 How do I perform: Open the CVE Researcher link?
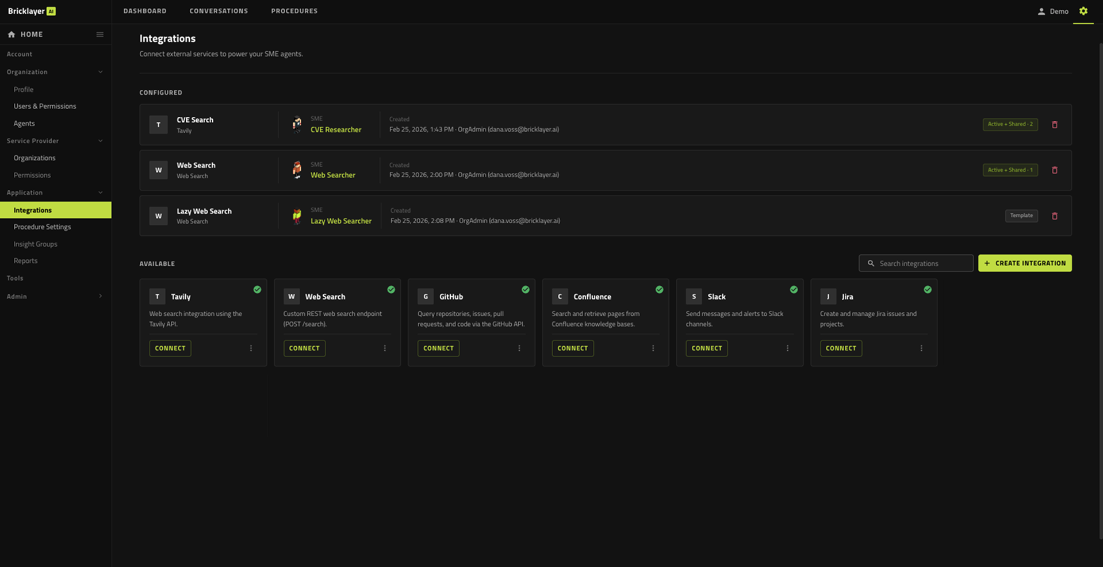[336, 130]
